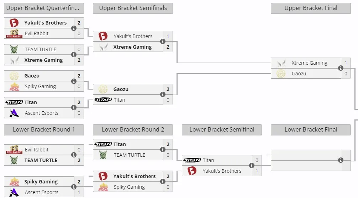The height and width of the screenshot is (198, 358).
Task: Click the Evil Rabbit logo in Lower Bracket Round 1
Action: (14, 149)
